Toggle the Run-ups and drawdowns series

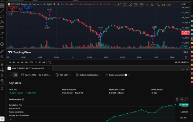(19, 115)
